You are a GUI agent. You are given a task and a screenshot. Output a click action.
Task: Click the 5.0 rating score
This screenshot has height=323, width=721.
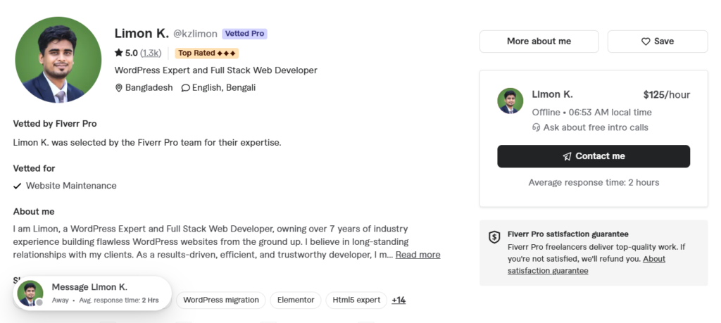(x=132, y=53)
